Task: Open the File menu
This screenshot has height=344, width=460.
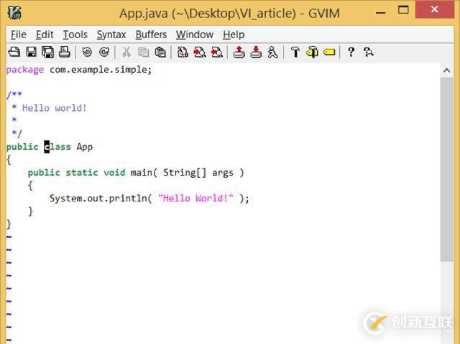Action: (18, 35)
